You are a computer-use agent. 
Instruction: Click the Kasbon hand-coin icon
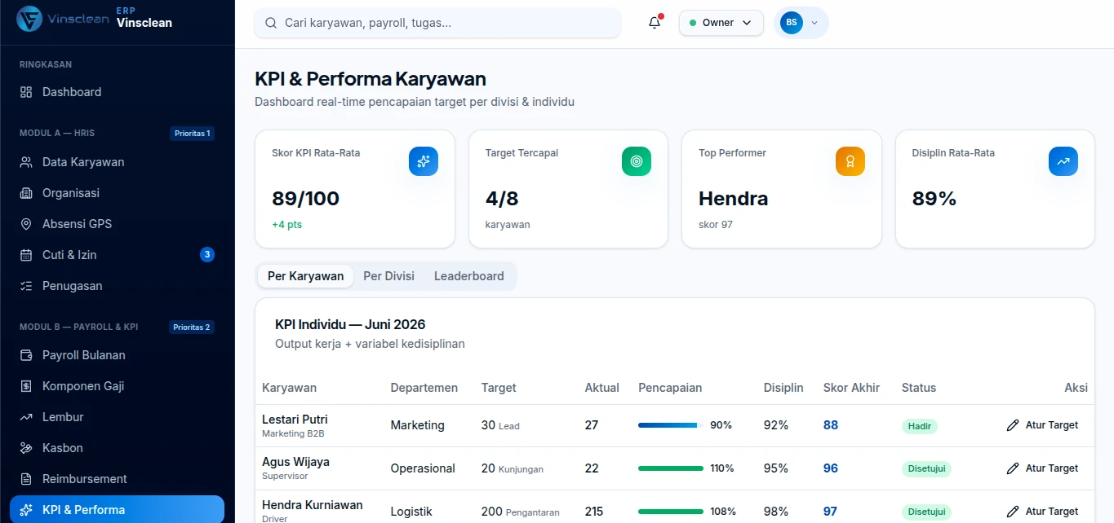pyautogui.click(x=26, y=448)
